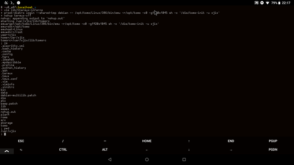The height and width of the screenshot is (165, 294).
Task: Tap the cast icon in status bar
Action: click(256, 3)
